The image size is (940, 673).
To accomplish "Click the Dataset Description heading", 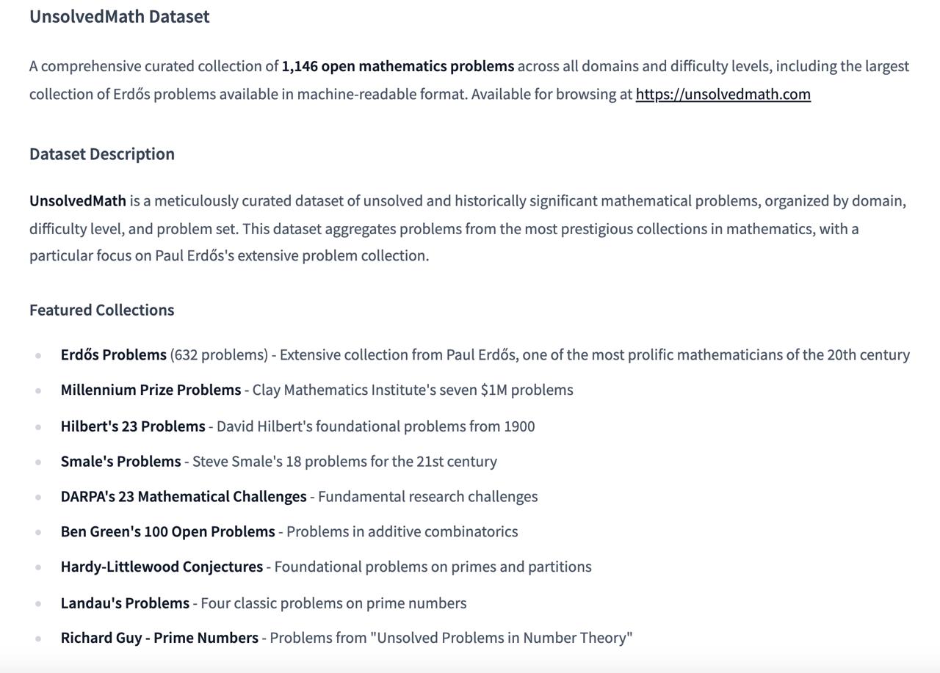I will (x=102, y=154).
